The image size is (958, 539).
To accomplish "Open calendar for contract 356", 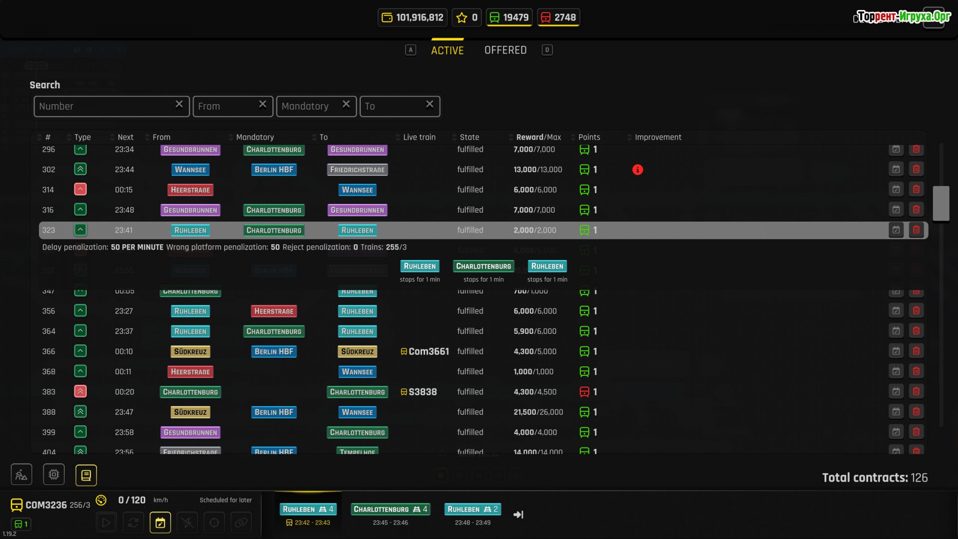I will point(896,311).
